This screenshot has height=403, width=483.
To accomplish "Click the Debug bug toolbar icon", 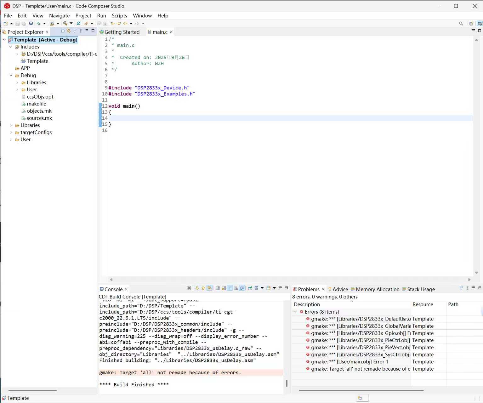I will click(39, 23).
